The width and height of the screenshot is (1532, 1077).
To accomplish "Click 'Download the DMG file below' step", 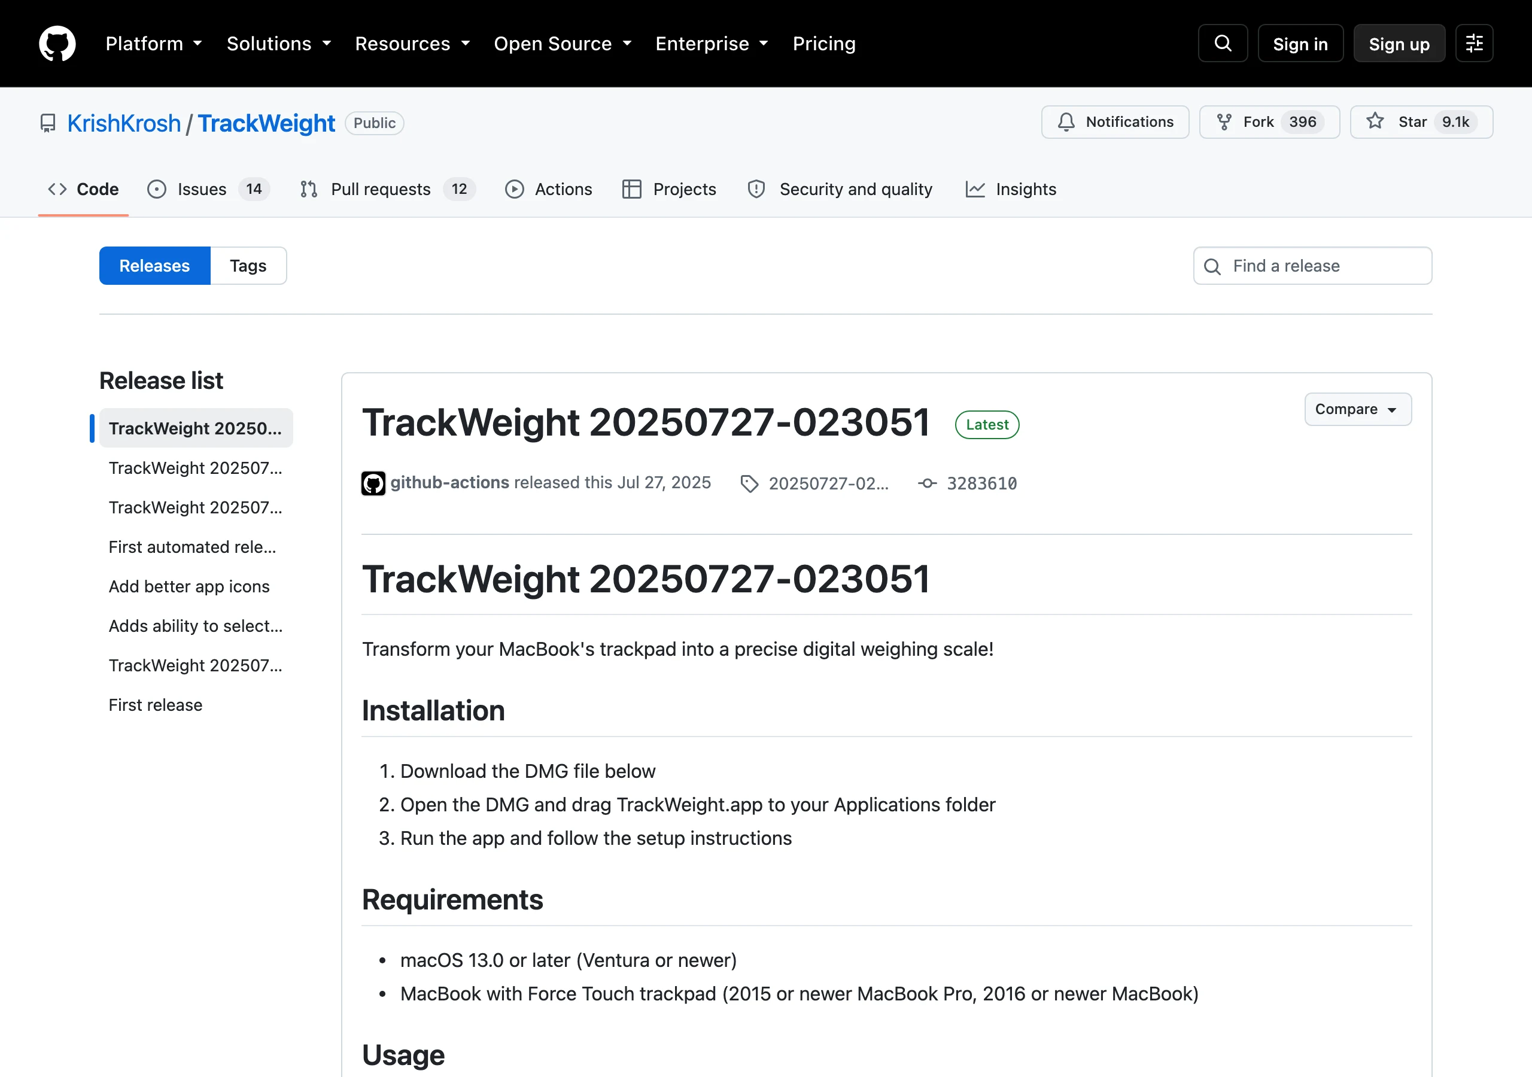I will tap(528, 771).
